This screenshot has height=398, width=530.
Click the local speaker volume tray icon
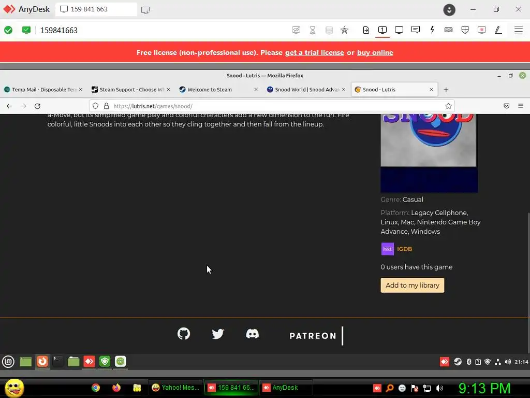pyautogui.click(x=439, y=388)
